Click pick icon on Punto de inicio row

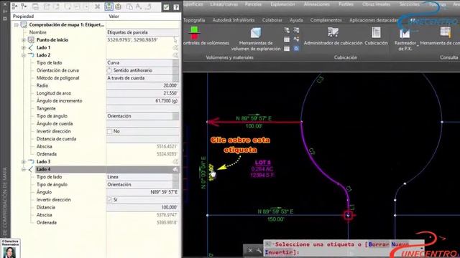[x=175, y=40]
